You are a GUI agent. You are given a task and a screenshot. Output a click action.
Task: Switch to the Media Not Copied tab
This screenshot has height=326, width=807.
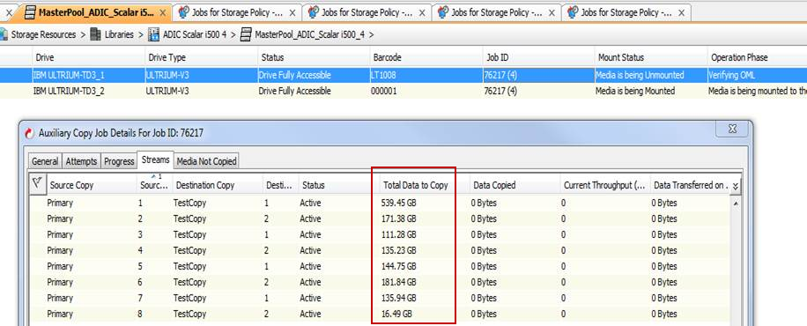[x=206, y=161]
